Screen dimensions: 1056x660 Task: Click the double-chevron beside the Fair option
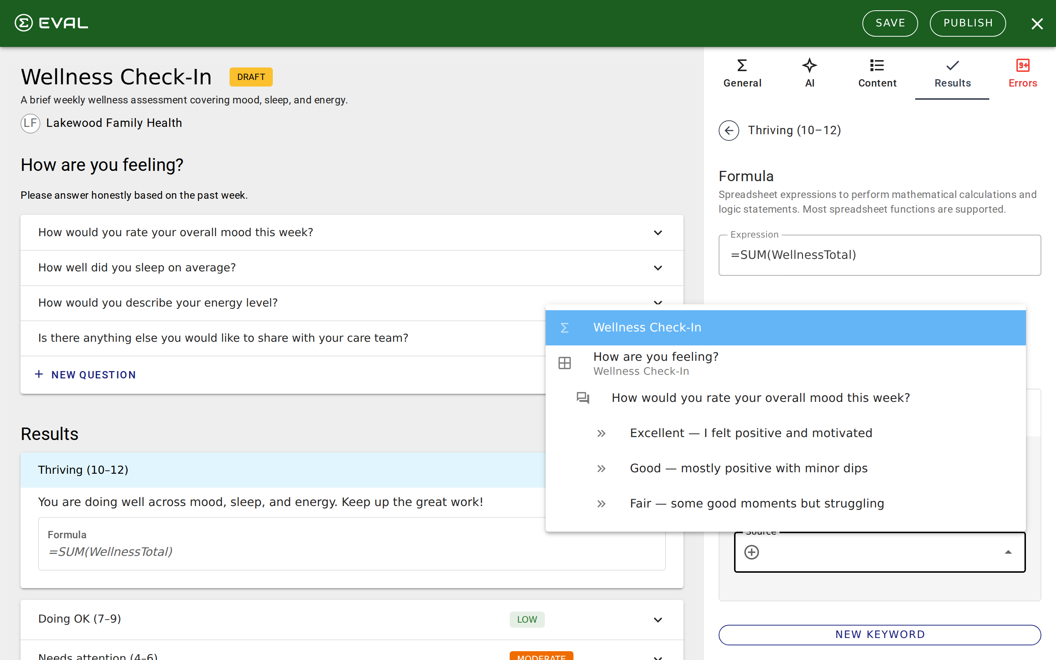pyautogui.click(x=602, y=503)
